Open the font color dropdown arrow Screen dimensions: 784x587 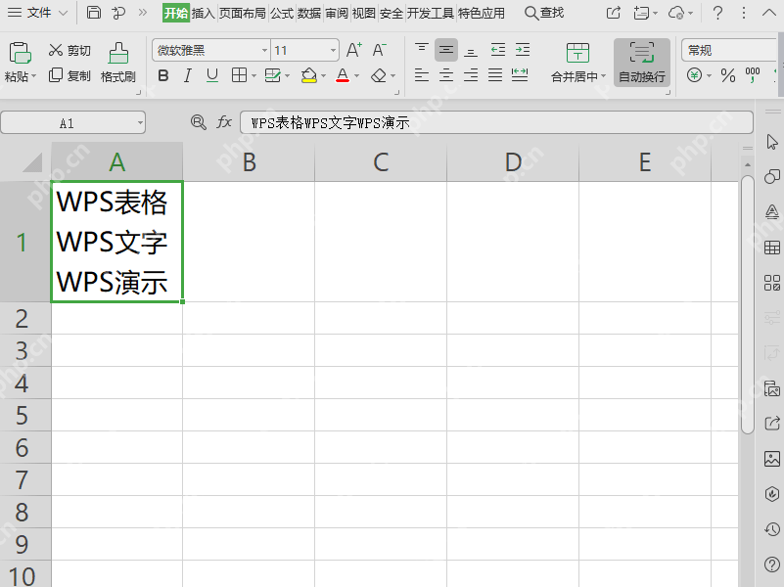(356, 76)
